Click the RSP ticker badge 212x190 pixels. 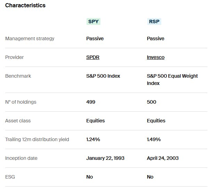coord(154,21)
